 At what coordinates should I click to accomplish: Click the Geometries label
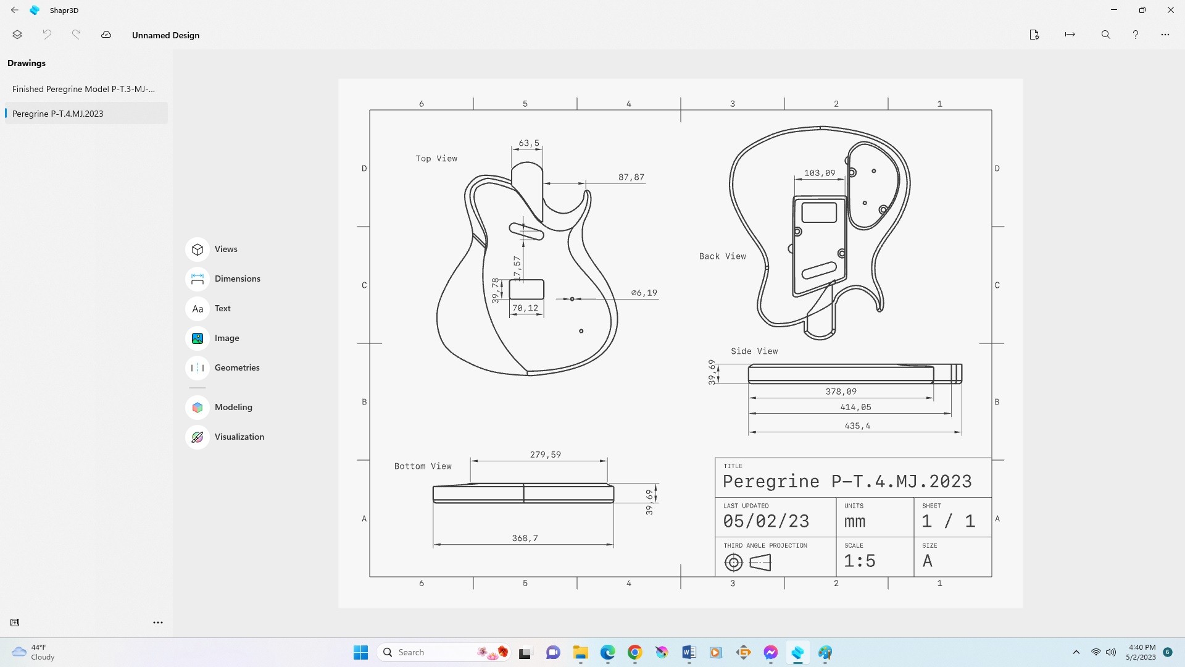click(237, 367)
